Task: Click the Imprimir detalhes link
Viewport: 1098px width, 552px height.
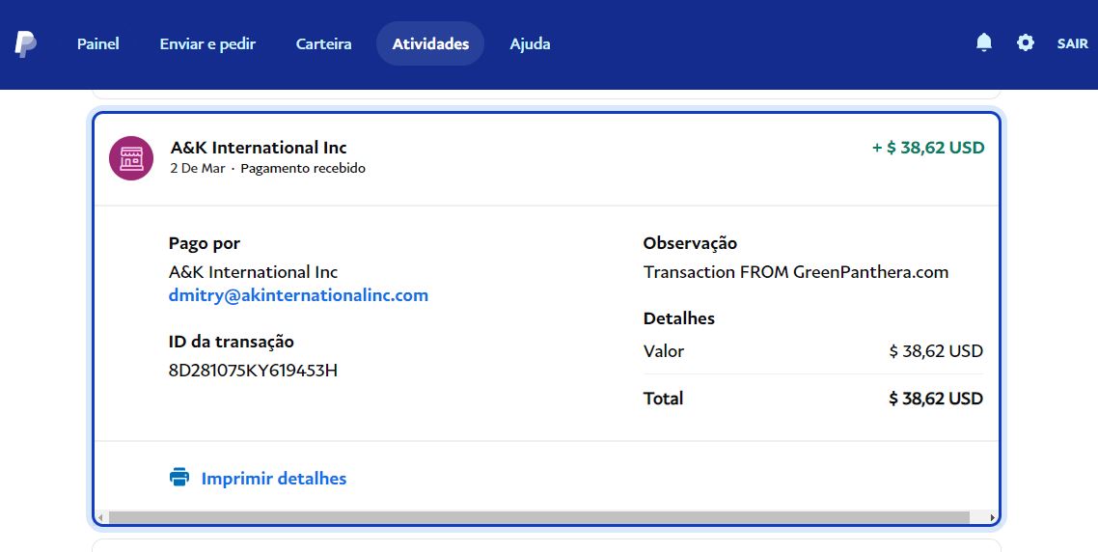Action: point(274,479)
